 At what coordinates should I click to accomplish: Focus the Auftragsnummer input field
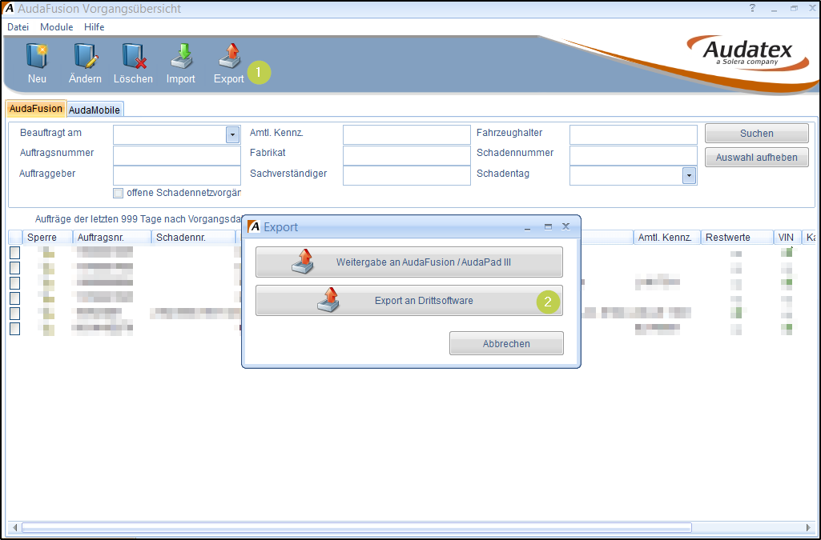[x=176, y=154]
